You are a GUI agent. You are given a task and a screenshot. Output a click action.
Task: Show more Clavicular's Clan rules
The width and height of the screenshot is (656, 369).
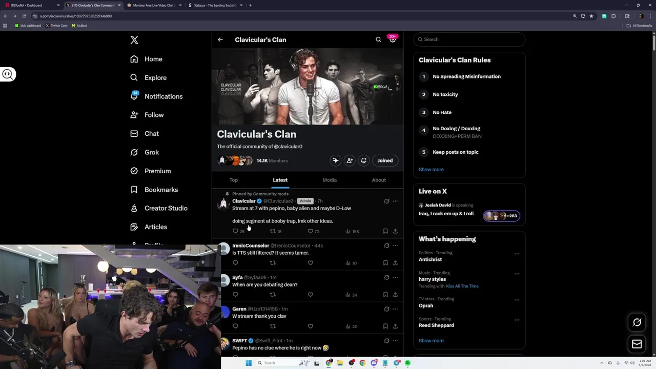click(431, 170)
